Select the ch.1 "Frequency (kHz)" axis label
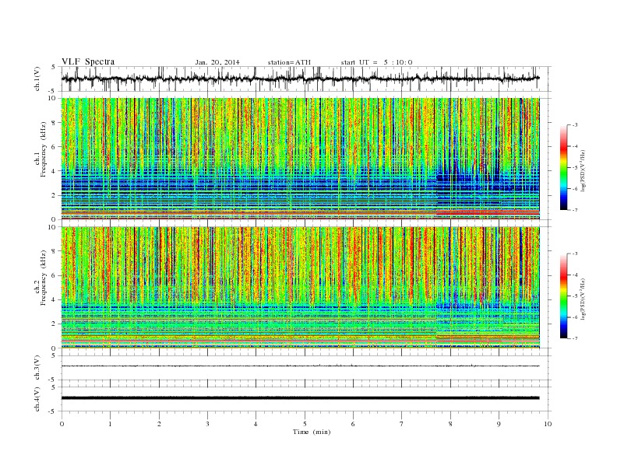The width and height of the screenshot is (617, 476). tap(44, 149)
